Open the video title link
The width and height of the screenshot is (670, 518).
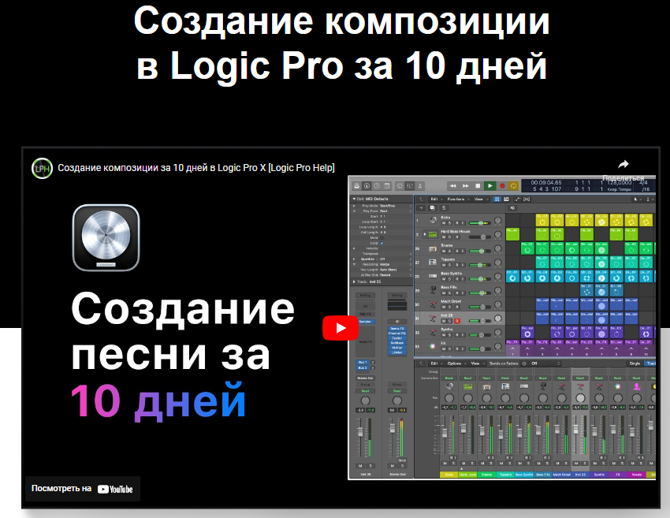click(x=196, y=167)
